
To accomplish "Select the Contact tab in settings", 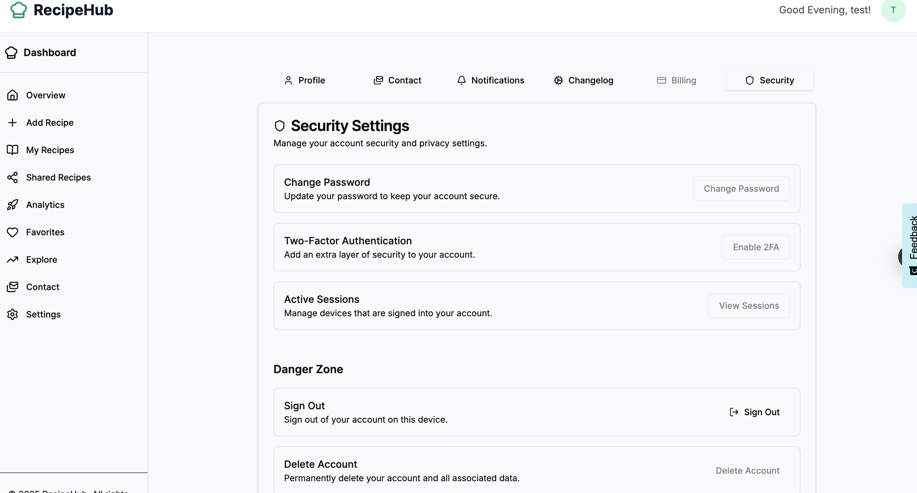I will (x=397, y=80).
